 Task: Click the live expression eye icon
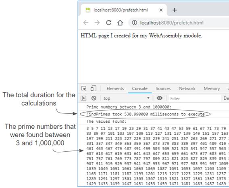[x=160, y=98]
